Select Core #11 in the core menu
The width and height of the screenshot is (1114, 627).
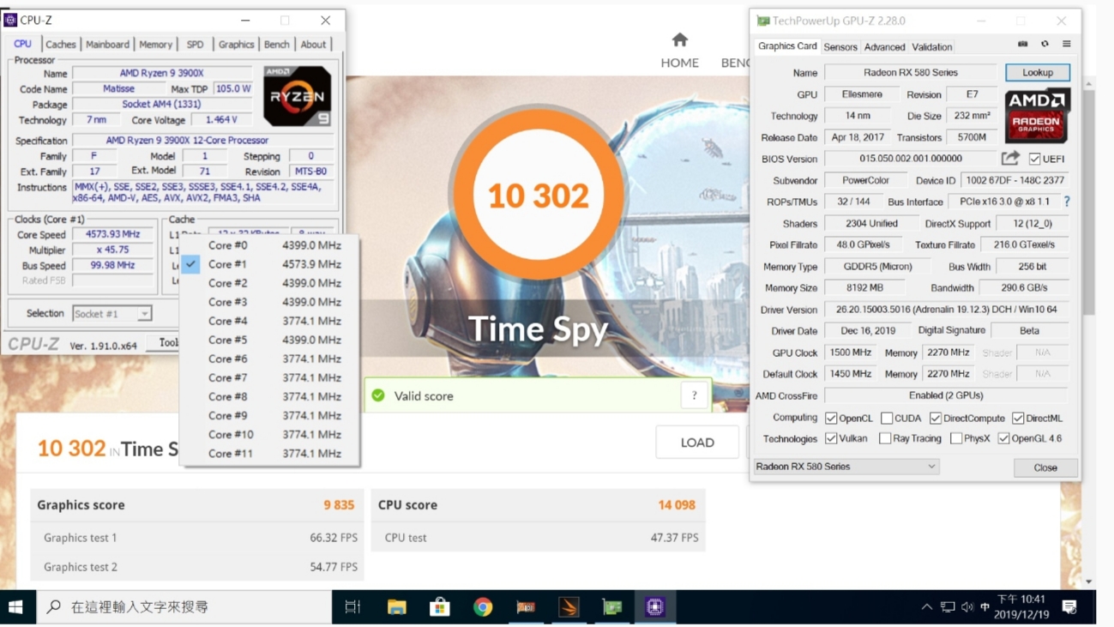pos(269,453)
